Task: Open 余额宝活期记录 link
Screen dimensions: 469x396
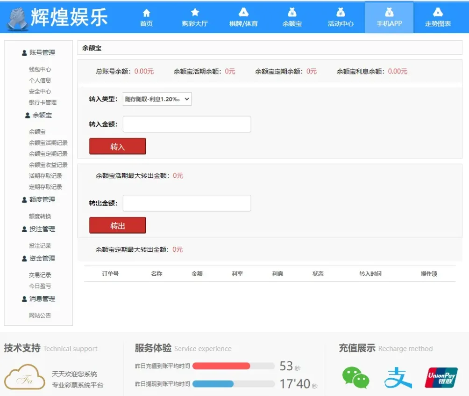Action: pos(48,143)
